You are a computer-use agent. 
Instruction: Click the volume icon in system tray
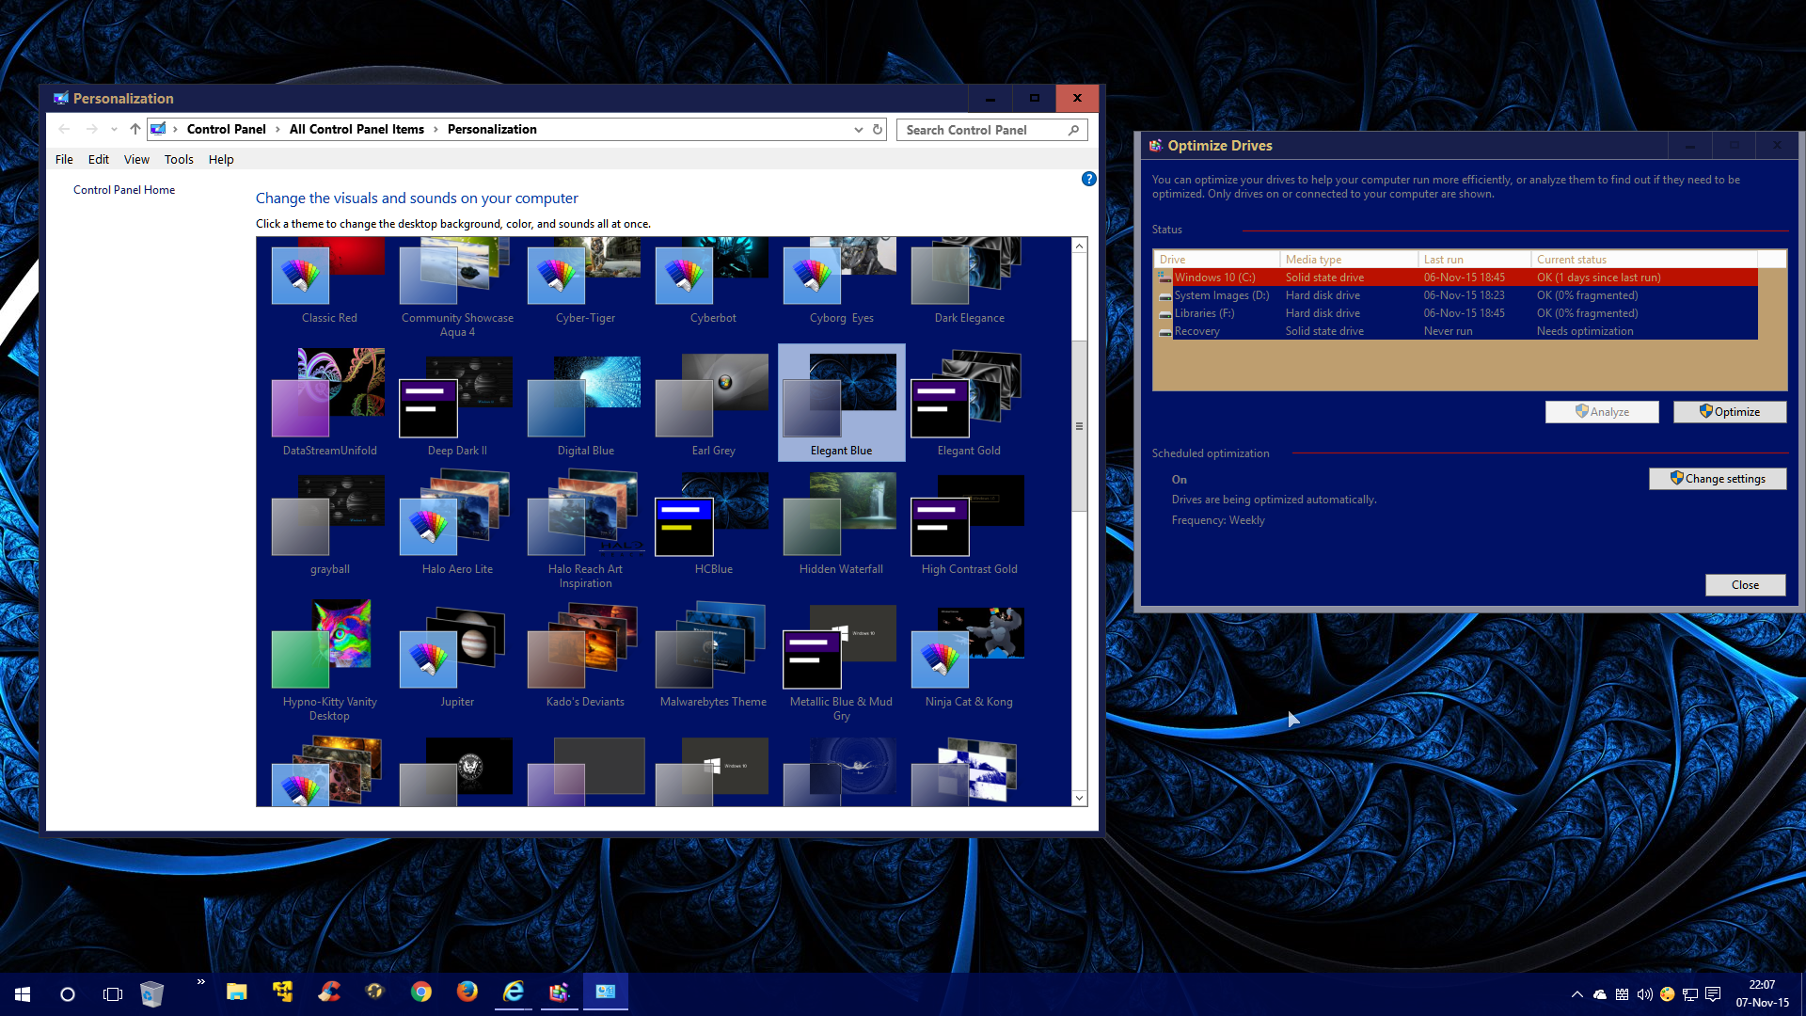click(x=1644, y=994)
